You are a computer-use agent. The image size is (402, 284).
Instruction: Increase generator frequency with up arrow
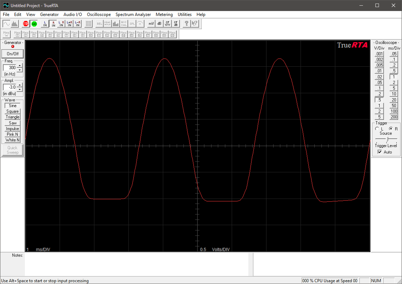pos(20,65)
